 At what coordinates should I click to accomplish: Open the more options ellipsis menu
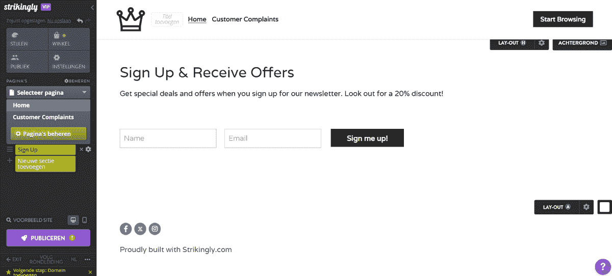click(87, 259)
